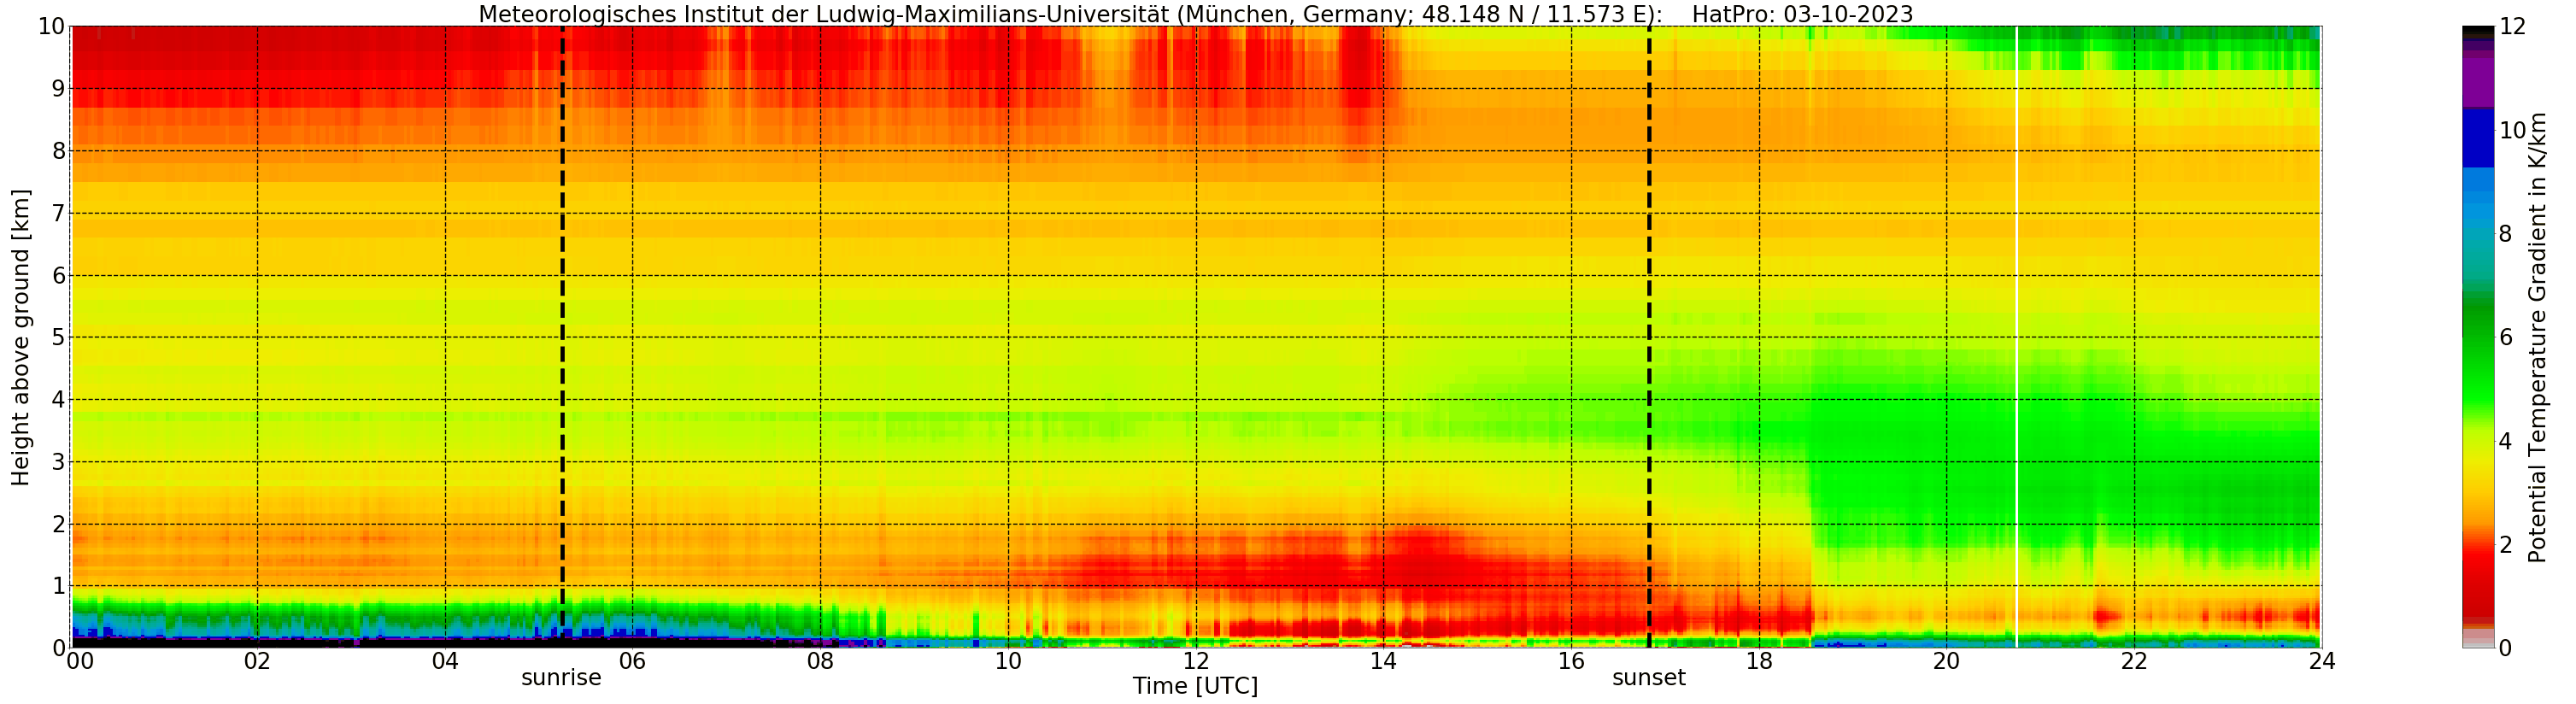Click the dashed sunset marker line

(x=1649, y=336)
